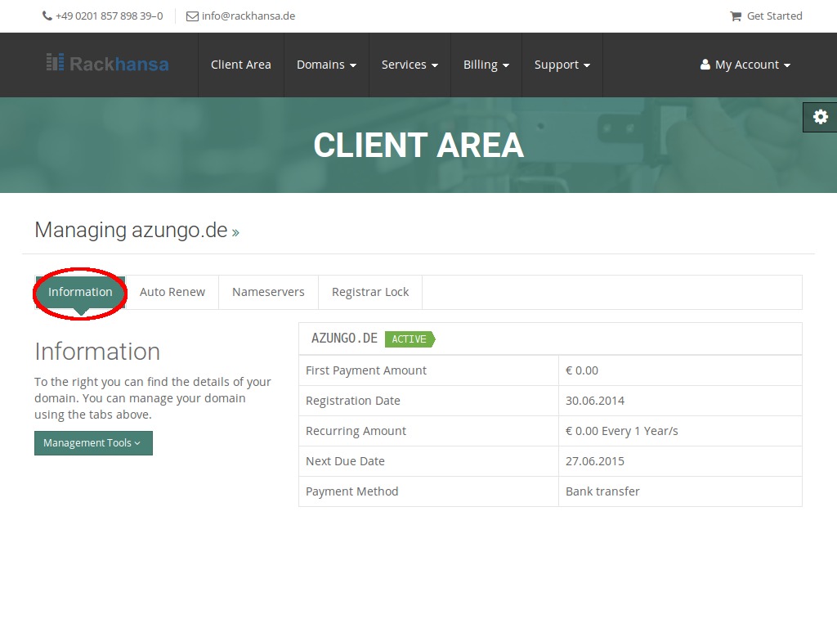This screenshot has width=837, height=628.
Task: Open the Nameservers tab
Action: coord(268,292)
